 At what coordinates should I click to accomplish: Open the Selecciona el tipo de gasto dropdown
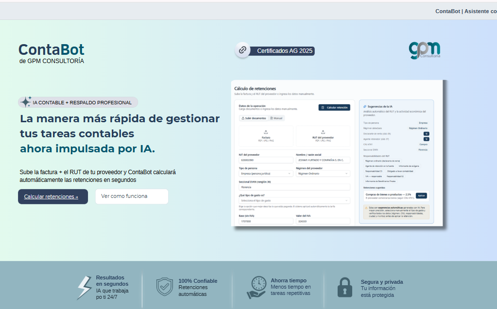click(x=294, y=201)
